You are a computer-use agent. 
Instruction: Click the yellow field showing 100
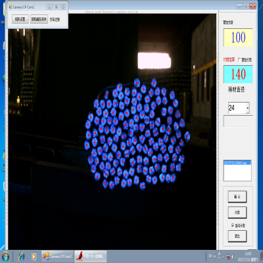click(x=238, y=37)
